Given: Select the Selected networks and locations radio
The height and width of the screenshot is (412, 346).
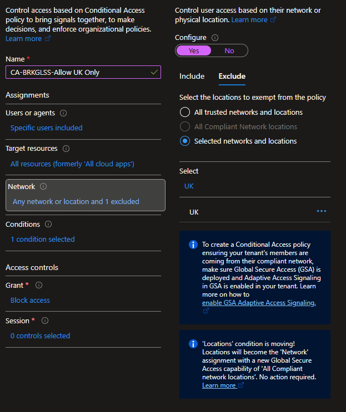Looking at the screenshot, I should point(185,141).
